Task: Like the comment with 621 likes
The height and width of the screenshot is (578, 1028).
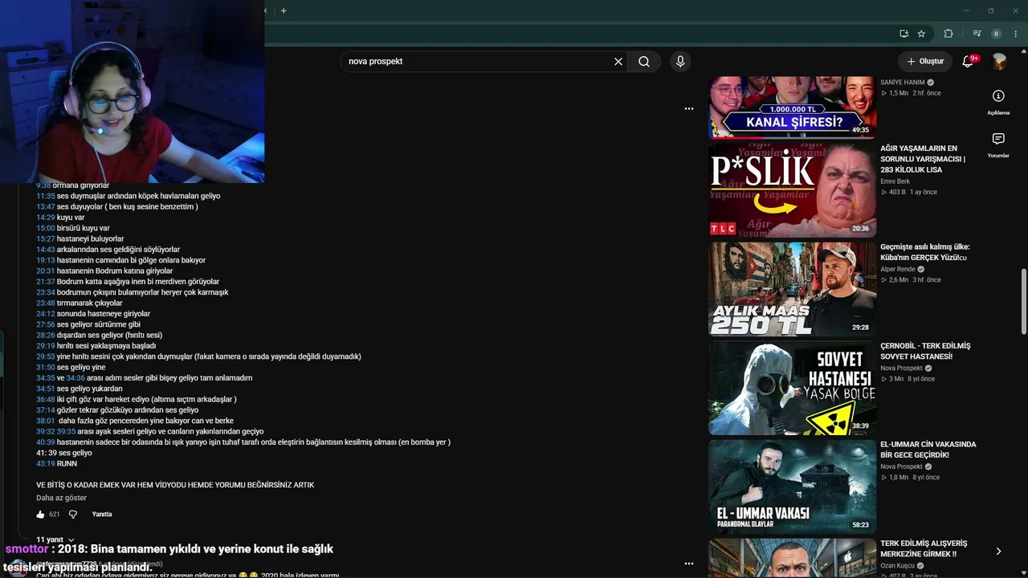Action: pos(41,514)
